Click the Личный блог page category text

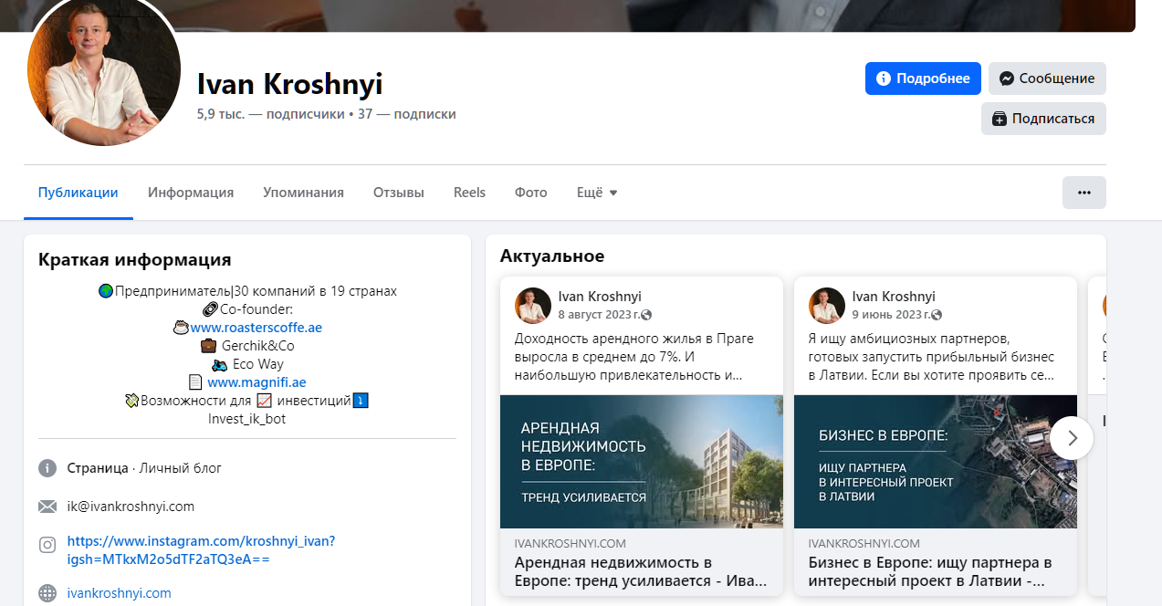[x=181, y=468]
